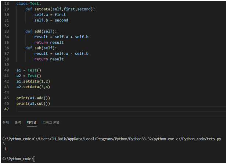
Task: Click 'a2 = Test()' line
Action: click(29, 76)
